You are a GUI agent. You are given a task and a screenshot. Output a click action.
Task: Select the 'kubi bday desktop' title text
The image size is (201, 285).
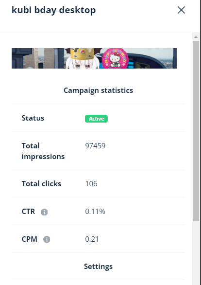click(54, 10)
